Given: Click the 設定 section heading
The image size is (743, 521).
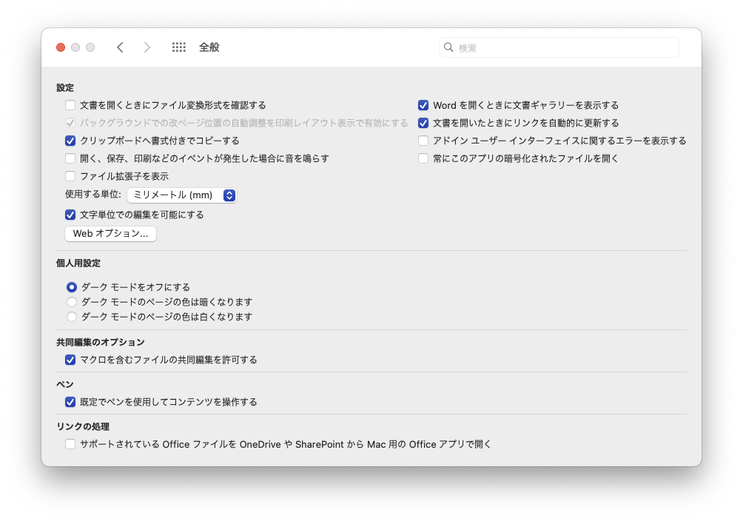Looking at the screenshot, I should click(x=65, y=88).
